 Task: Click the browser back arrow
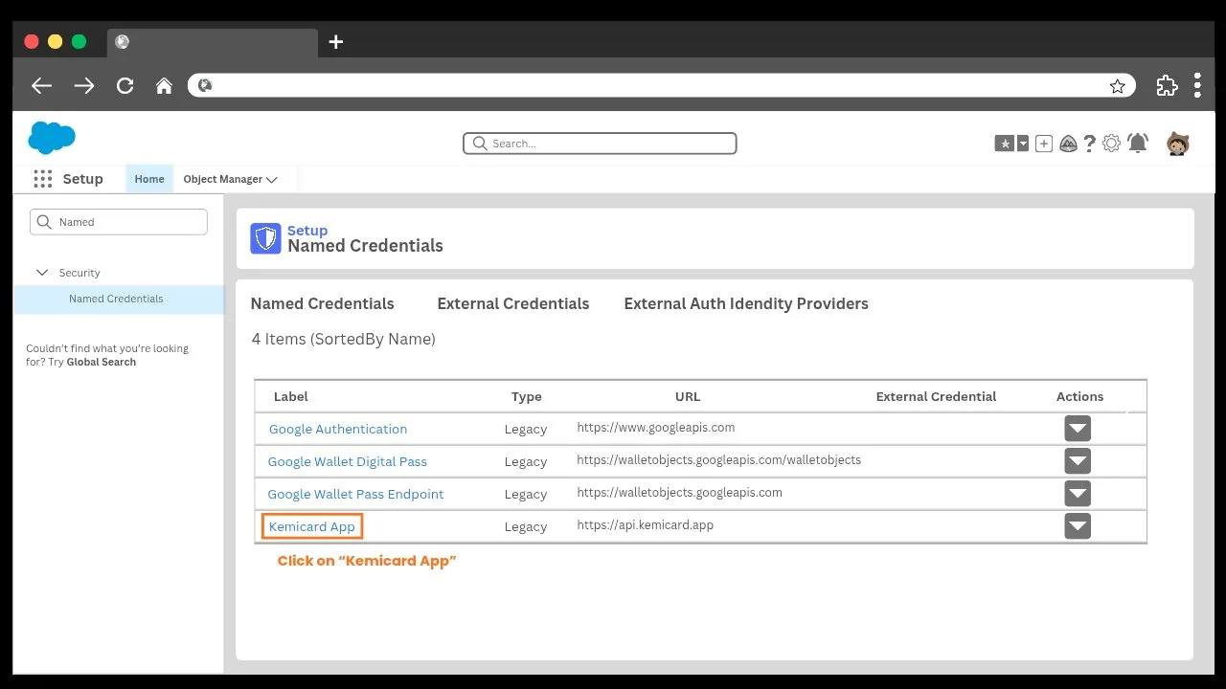(41, 85)
